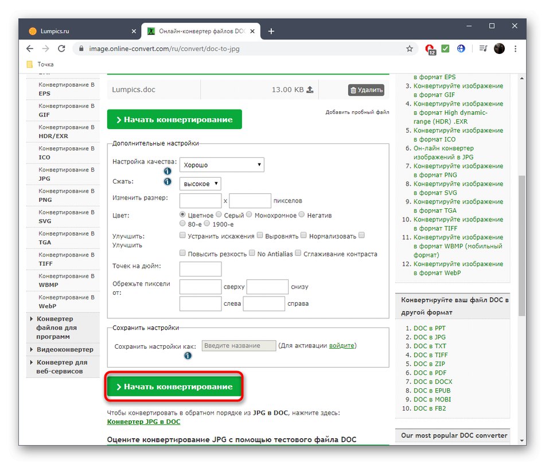Image resolution: width=545 pixels, height=464 pixels.
Task: Click the Удалить button for Lumpics.doc
Action: point(366,90)
